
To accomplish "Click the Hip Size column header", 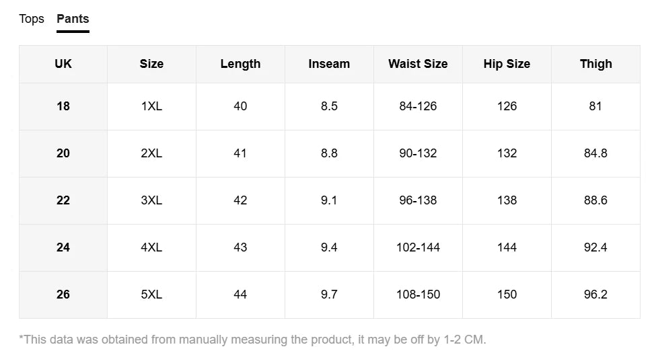I will click(507, 64).
